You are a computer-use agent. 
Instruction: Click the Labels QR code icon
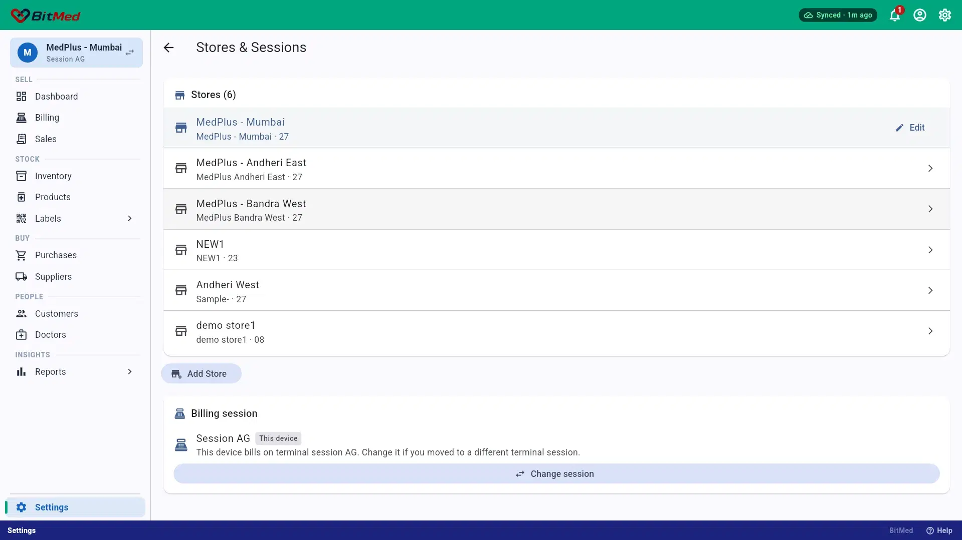pyautogui.click(x=21, y=219)
